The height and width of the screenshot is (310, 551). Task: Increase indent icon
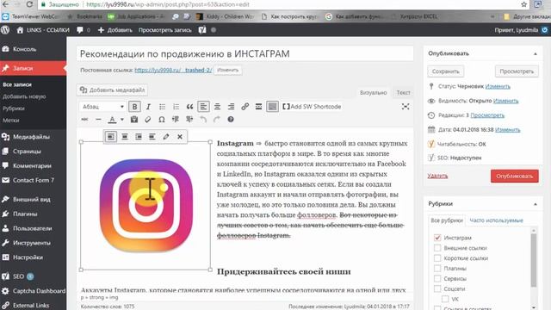[x=189, y=120]
